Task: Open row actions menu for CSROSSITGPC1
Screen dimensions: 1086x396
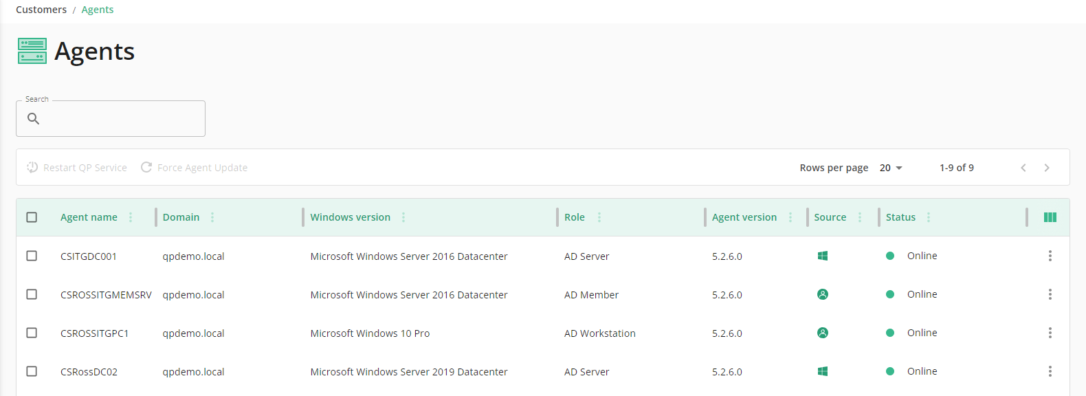Action: (x=1050, y=333)
